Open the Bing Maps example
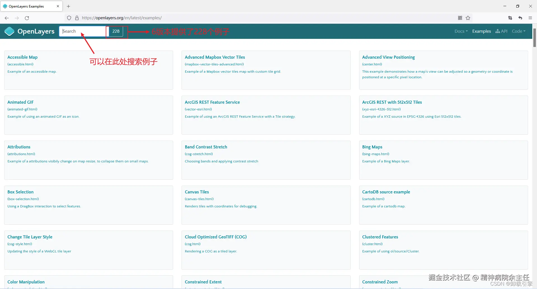This screenshot has height=289, width=537. tap(372, 147)
